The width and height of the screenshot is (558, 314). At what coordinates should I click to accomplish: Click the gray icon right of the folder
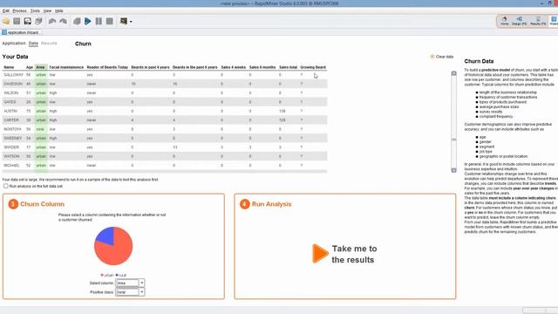(x=17, y=21)
